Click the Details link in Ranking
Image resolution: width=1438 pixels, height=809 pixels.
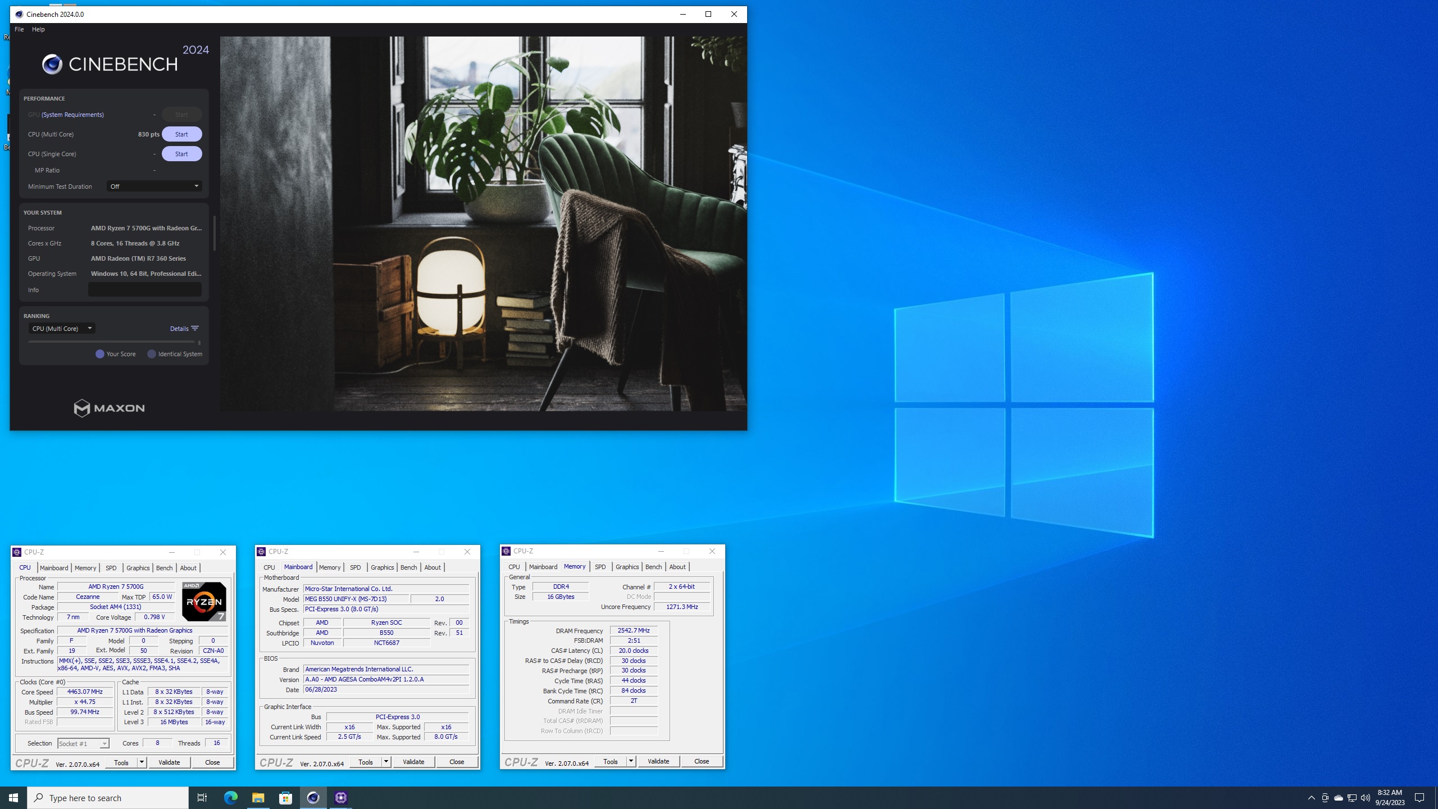pos(179,329)
